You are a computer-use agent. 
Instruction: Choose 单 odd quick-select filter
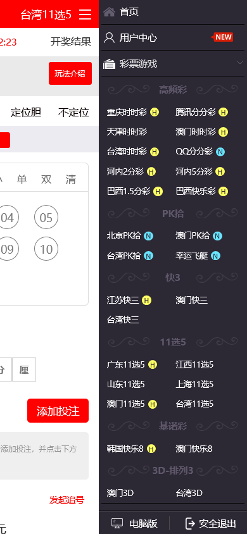22,179
